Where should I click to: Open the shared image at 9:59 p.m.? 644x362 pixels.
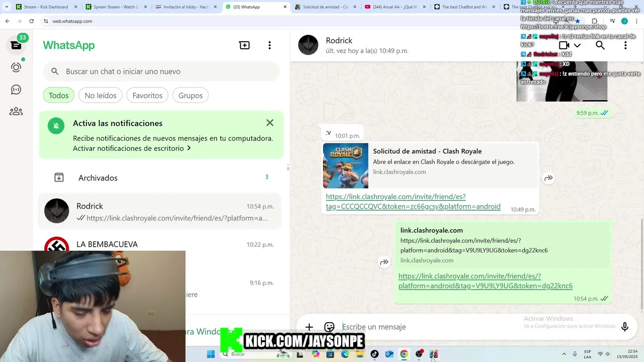(x=562, y=81)
